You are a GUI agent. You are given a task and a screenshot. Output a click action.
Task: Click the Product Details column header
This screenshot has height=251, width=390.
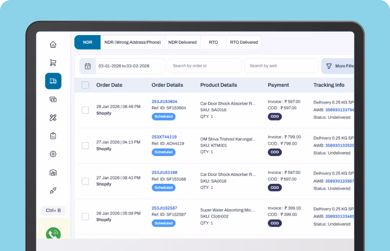click(x=218, y=85)
